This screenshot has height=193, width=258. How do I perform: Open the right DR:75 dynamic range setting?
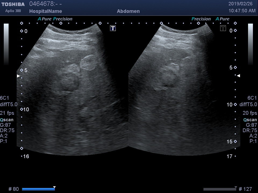(250, 131)
